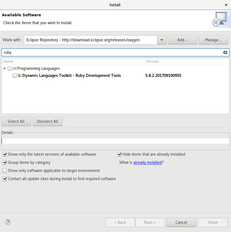
Task: Close the Install dialog window
Action: click(x=226, y=5)
